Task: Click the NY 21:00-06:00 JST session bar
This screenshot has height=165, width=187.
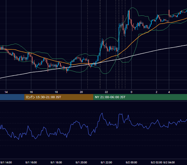Action: [x=140, y=97]
